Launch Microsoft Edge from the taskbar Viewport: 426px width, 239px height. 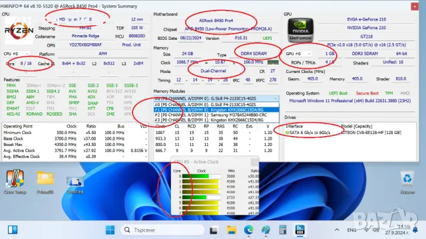[x=248, y=230]
